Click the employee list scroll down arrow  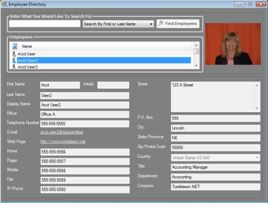pyautogui.click(x=196, y=66)
